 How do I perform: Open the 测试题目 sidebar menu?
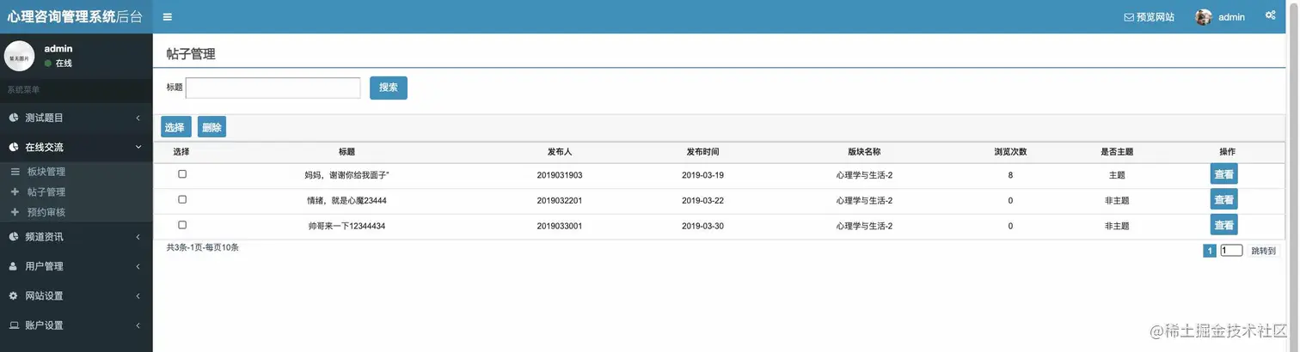coord(77,118)
